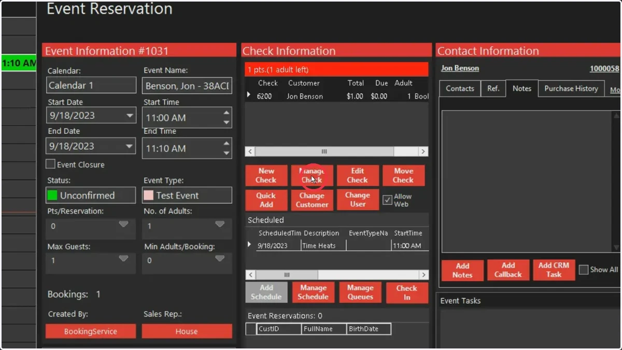Toggle the Allow Web checkbox
The width and height of the screenshot is (622, 350).
point(387,200)
